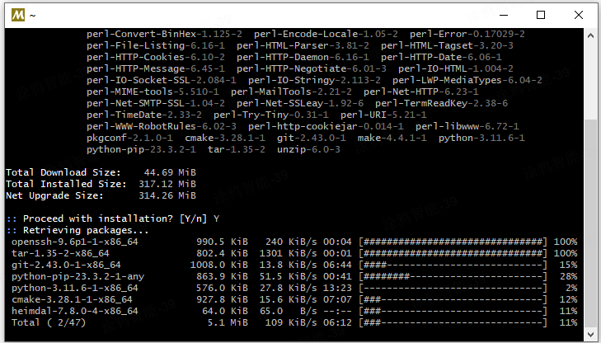Click perl-Convert-BinHex-1.125-2 package name
The width and height of the screenshot is (601, 343).
164,34
